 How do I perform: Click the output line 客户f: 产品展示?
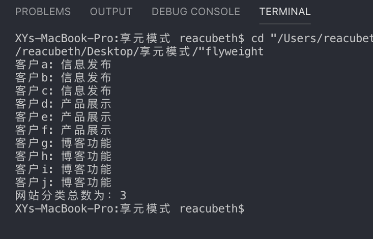[63, 130]
